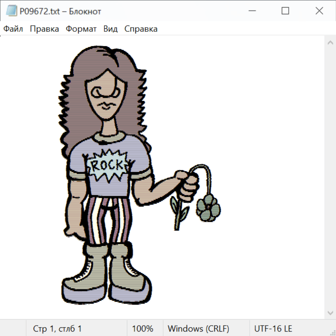Open the Файл menu
Screen dimensions: 336x336
(x=13, y=29)
